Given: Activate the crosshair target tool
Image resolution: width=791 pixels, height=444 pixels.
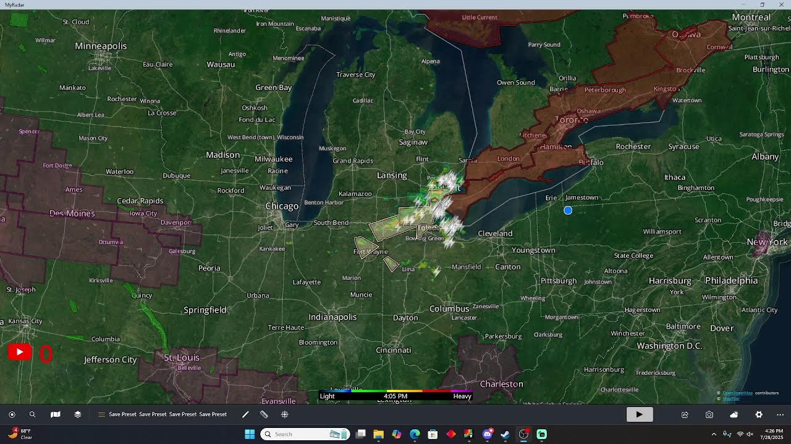Looking at the screenshot, I should 285,414.
